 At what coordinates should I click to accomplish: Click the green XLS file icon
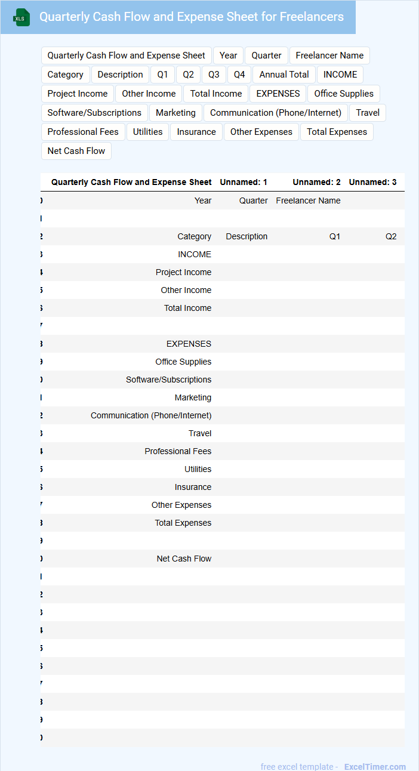(x=21, y=17)
